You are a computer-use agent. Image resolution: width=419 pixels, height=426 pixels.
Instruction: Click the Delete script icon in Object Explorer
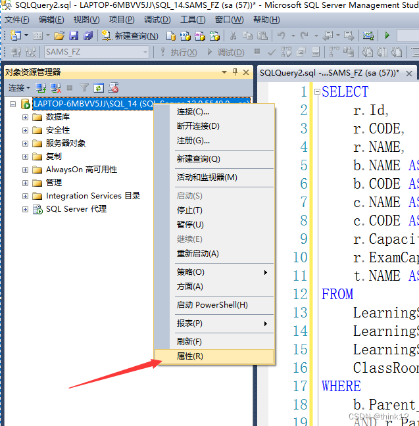tap(113, 87)
